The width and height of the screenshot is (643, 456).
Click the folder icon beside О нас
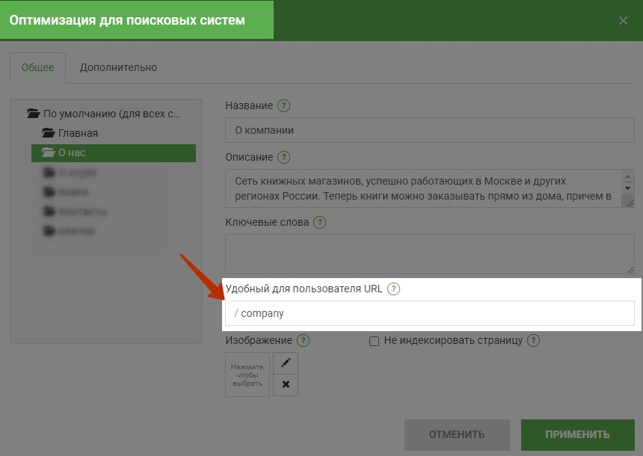tap(49, 152)
